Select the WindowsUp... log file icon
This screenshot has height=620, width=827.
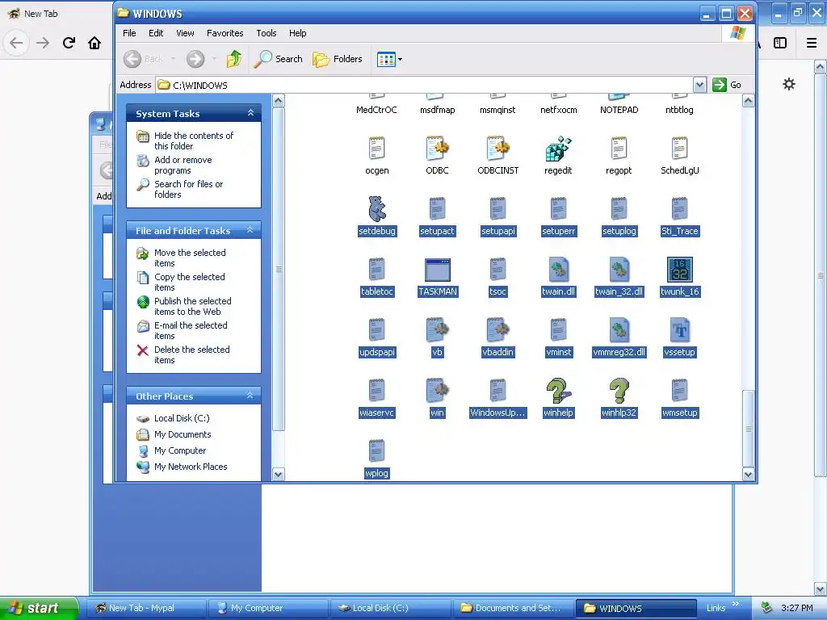coord(497,392)
